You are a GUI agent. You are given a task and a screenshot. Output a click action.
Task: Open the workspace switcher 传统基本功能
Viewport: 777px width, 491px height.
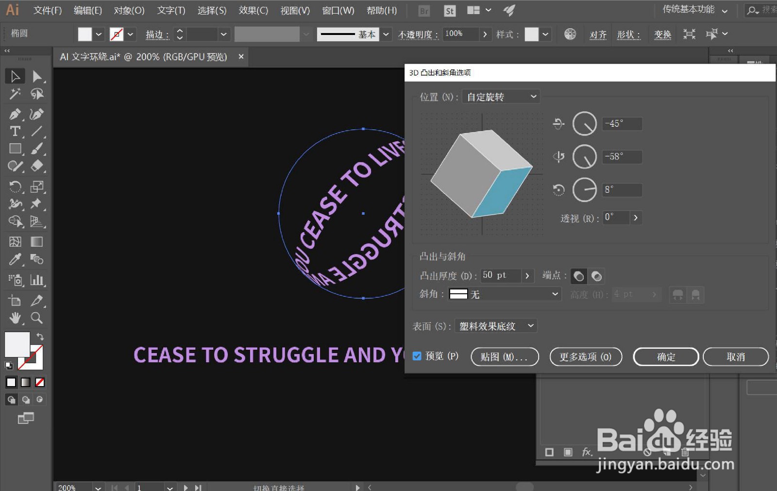coord(695,10)
